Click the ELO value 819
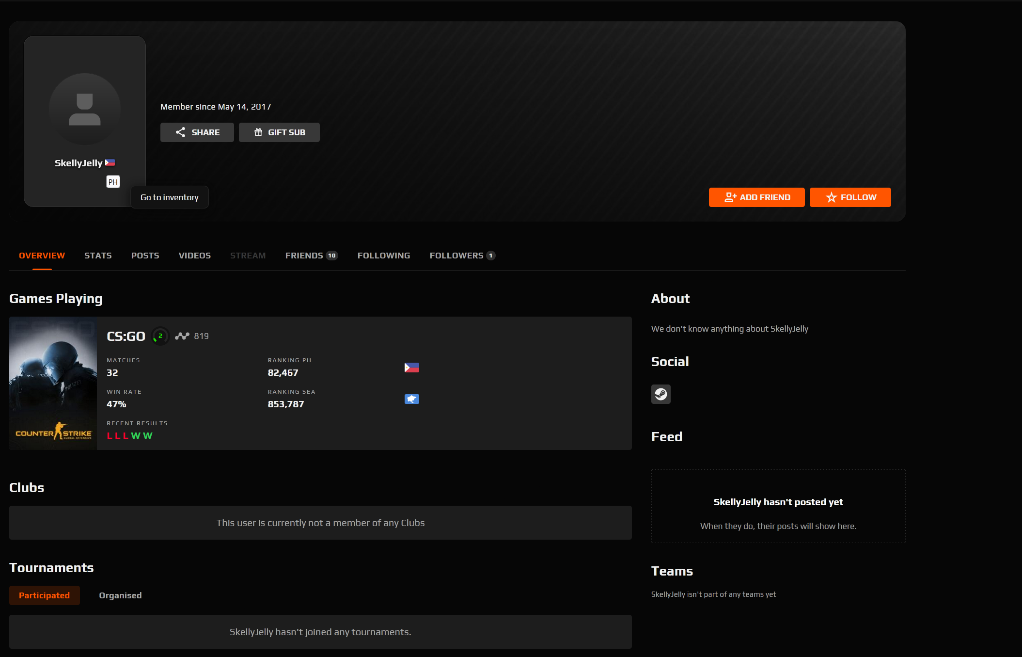The height and width of the screenshot is (657, 1022). point(201,336)
